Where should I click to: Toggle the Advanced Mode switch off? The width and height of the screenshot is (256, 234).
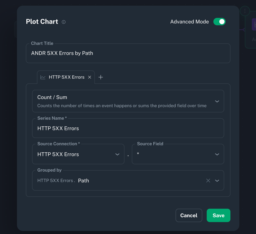pyautogui.click(x=219, y=22)
